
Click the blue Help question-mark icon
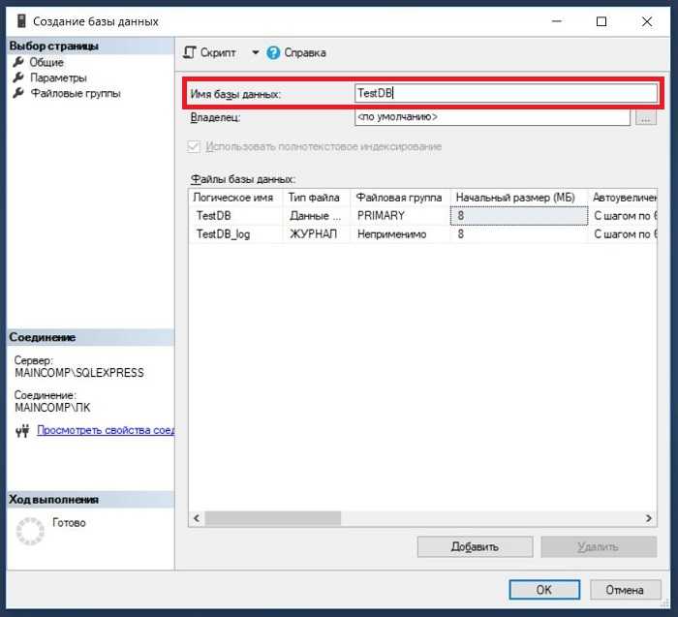click(x=273, y=52)
